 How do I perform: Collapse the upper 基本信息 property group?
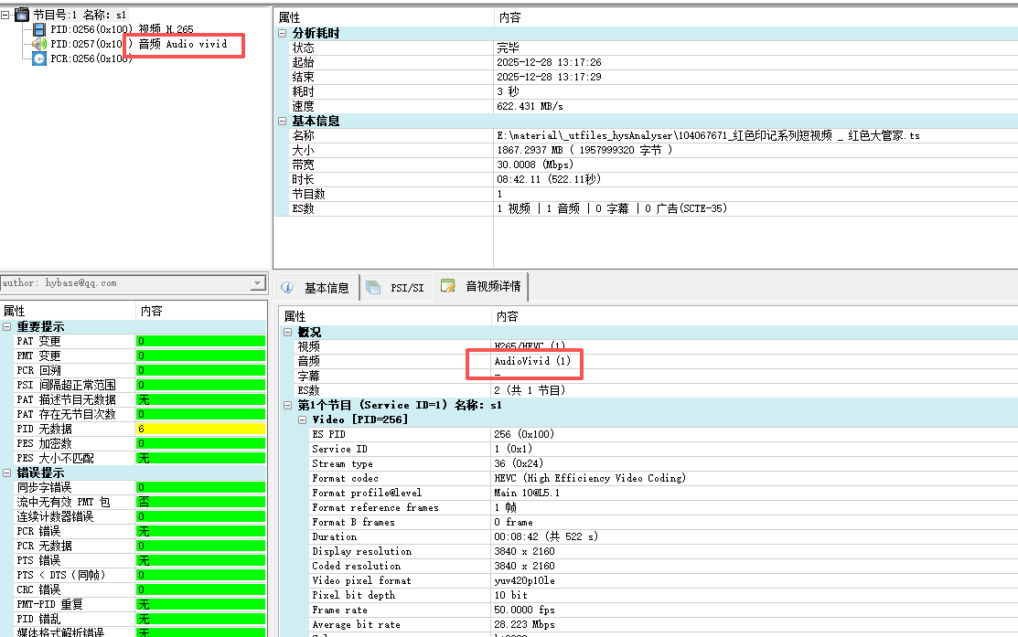(x=283, y=121)
